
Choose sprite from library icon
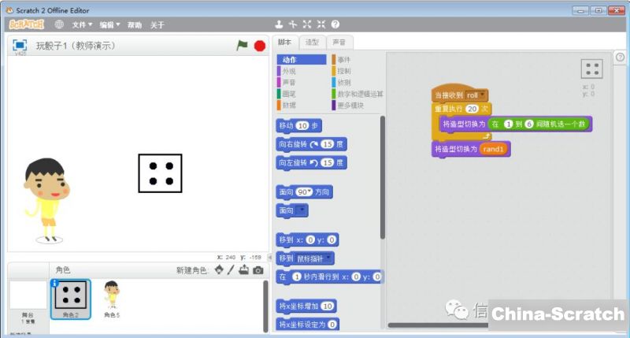217,270
